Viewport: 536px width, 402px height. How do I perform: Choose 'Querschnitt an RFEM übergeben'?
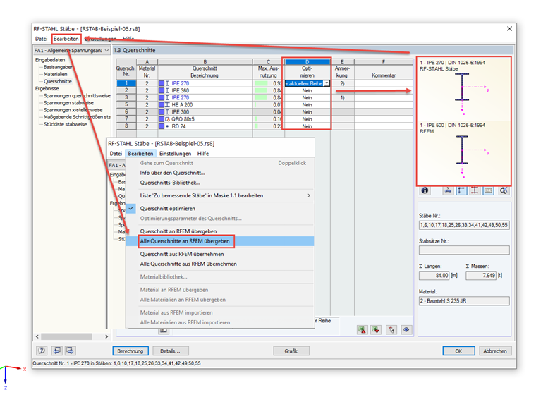point(220,231)
